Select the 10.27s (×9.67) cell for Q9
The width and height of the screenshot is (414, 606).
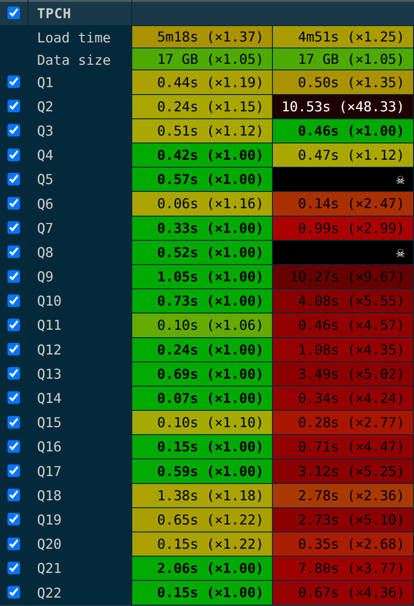tap(343, 277)
